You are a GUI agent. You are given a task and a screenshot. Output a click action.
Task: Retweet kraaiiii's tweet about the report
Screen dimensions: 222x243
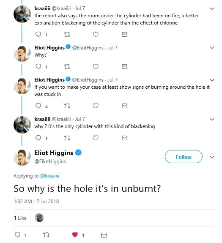click(x=67, y=34)
